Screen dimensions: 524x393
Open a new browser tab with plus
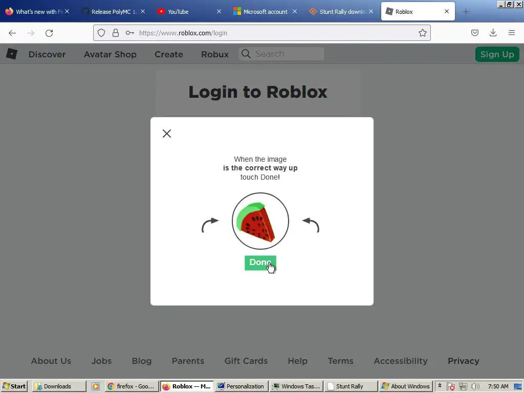[x=466, y=12]
